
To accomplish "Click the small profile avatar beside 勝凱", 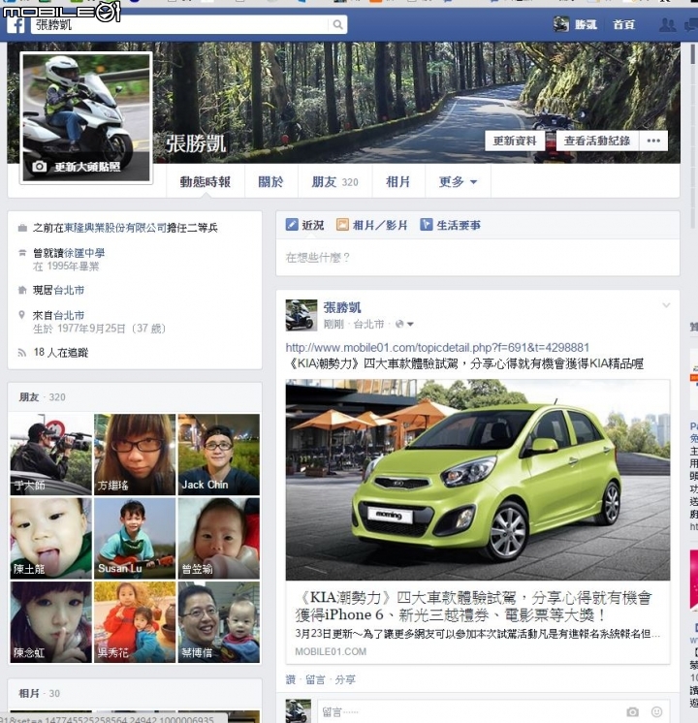I will (561, 24).
